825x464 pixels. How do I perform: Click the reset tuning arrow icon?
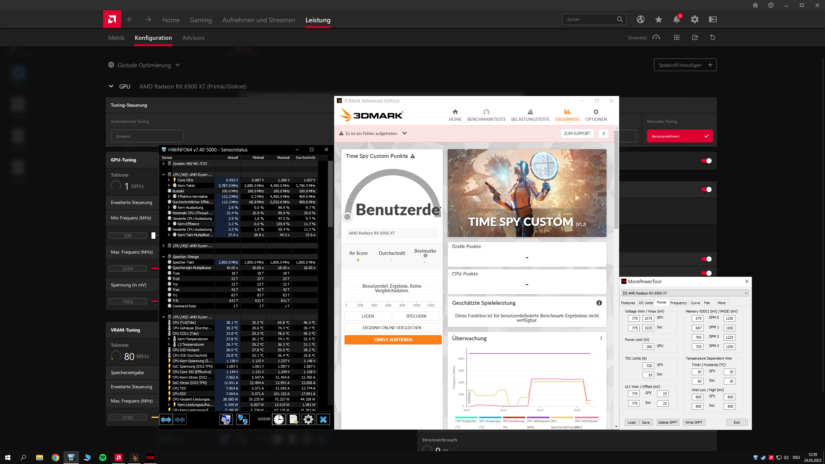point(713,37)
